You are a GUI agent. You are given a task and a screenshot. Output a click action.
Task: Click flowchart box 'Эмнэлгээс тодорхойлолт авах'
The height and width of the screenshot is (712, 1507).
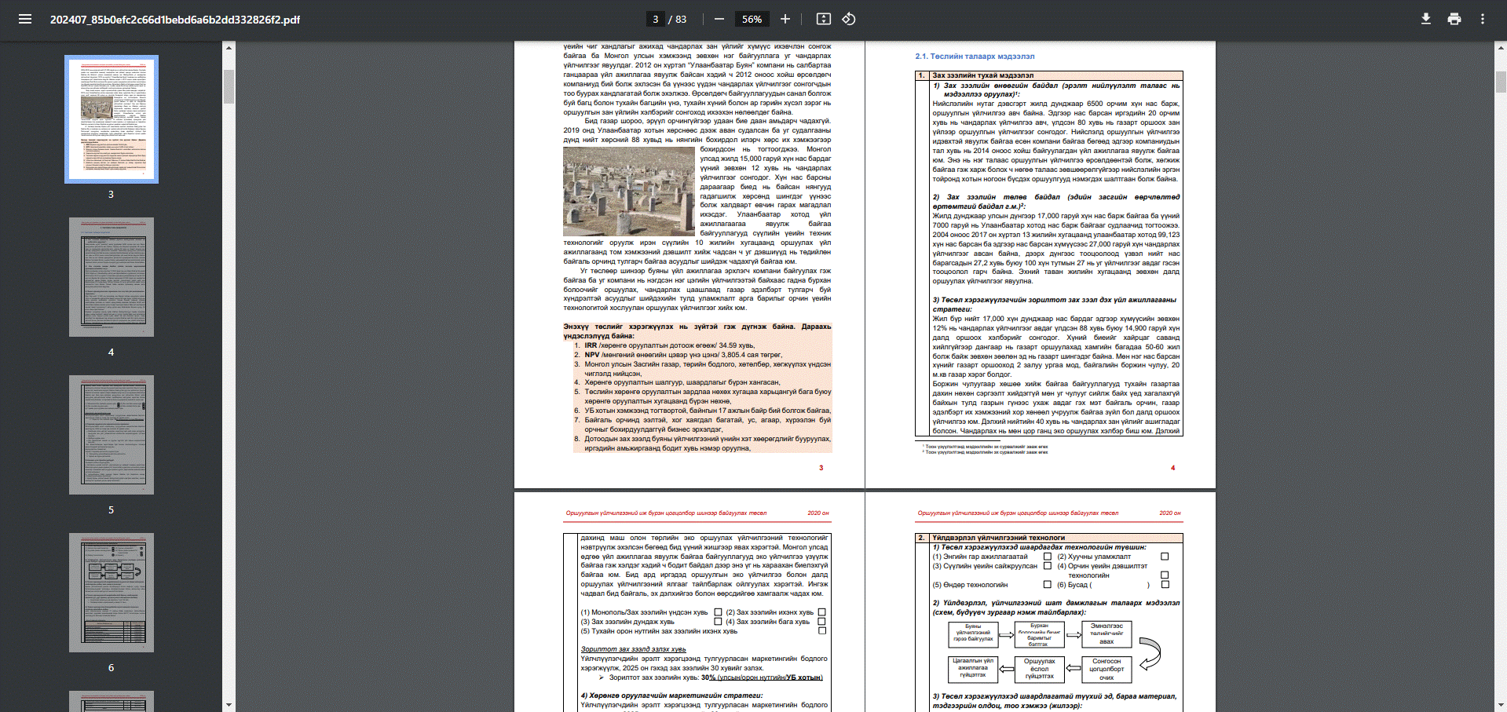[x=1106, y=633]
